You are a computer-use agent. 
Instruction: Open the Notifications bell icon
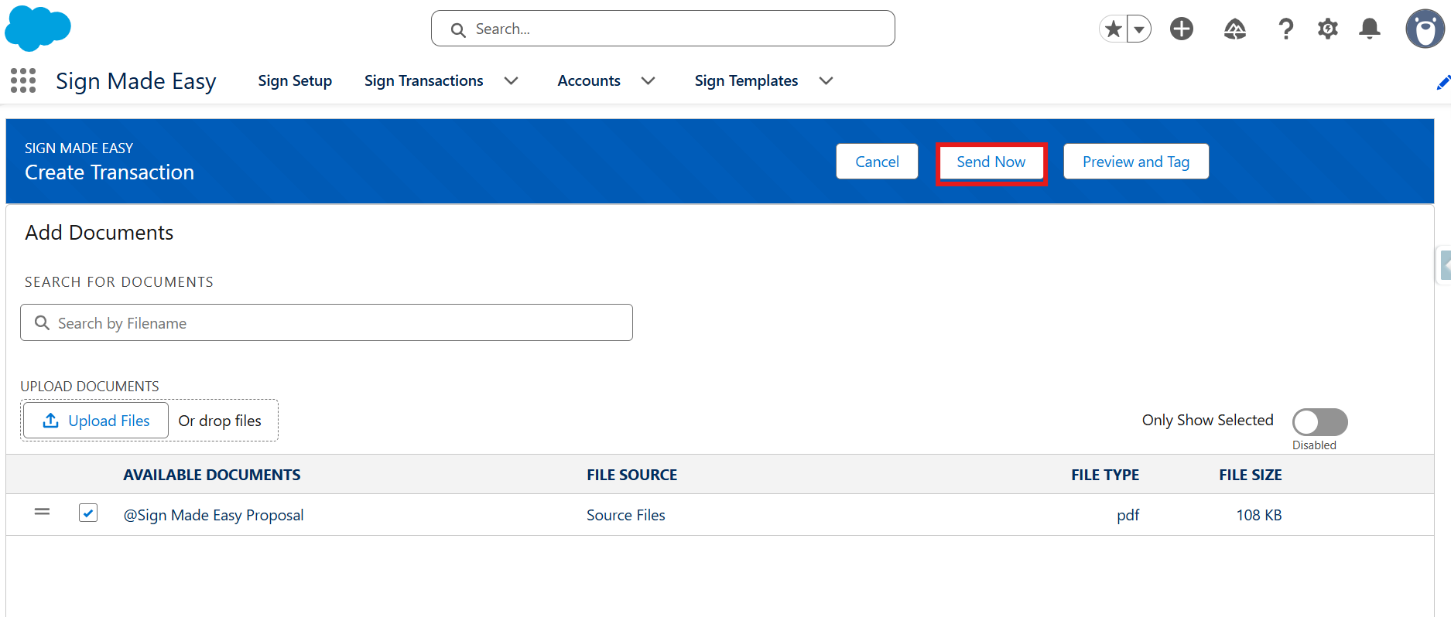tap(1369, 29)
